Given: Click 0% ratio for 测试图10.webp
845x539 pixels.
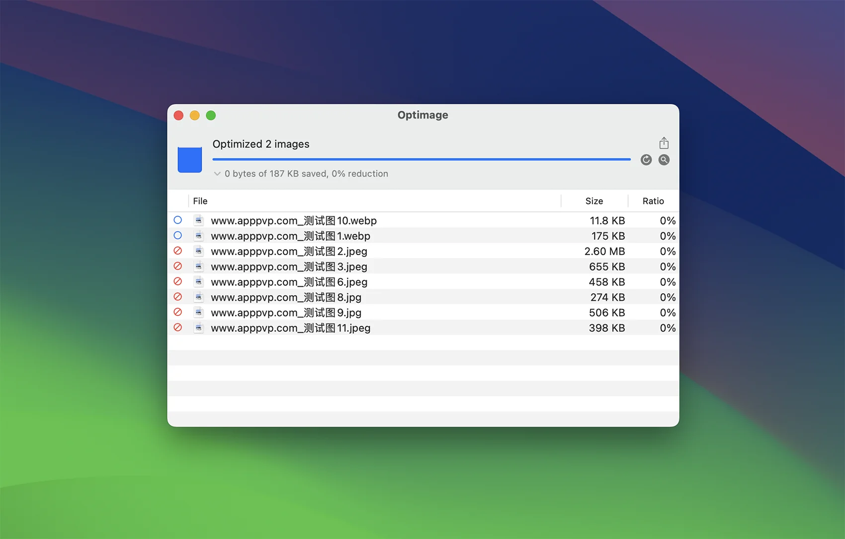Looking at the screenshot, I should pos(668,220).
